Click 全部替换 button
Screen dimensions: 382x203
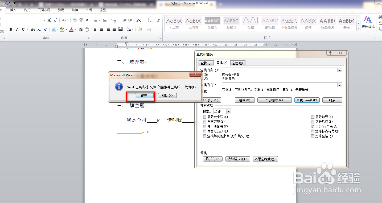click(x=274, y=100)
